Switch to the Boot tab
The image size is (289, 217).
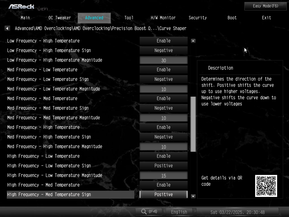[x=232, y=18]
